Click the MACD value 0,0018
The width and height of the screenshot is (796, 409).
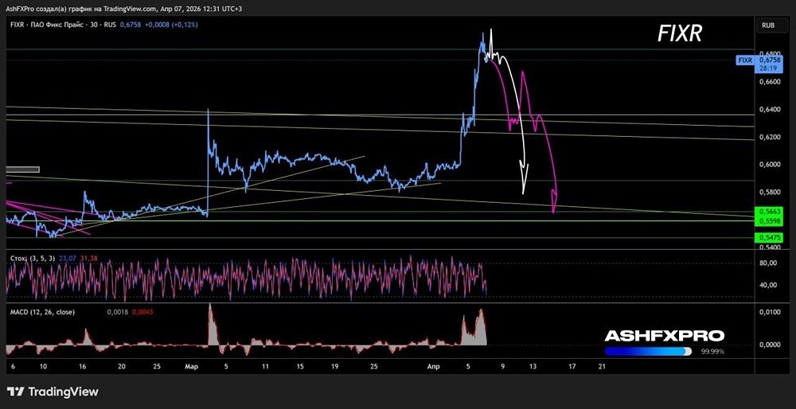118,312
